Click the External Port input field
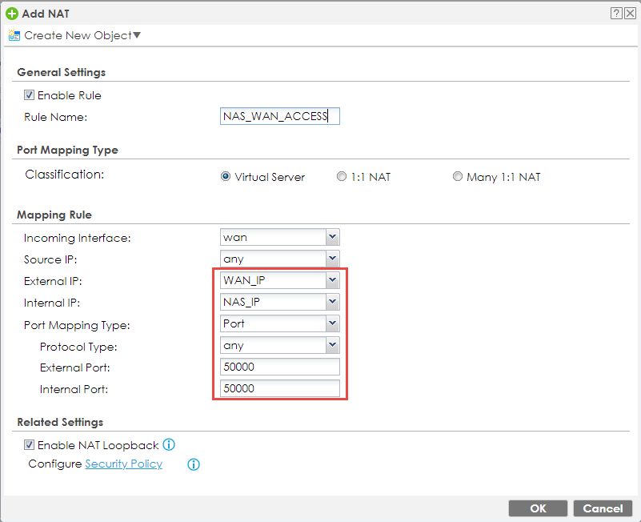 279,367
